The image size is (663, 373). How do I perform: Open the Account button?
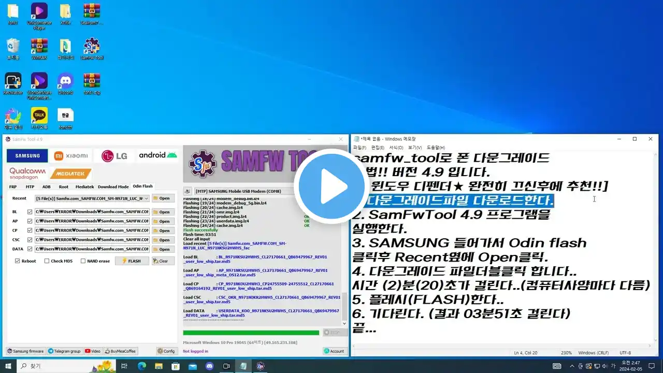(334, 351)
